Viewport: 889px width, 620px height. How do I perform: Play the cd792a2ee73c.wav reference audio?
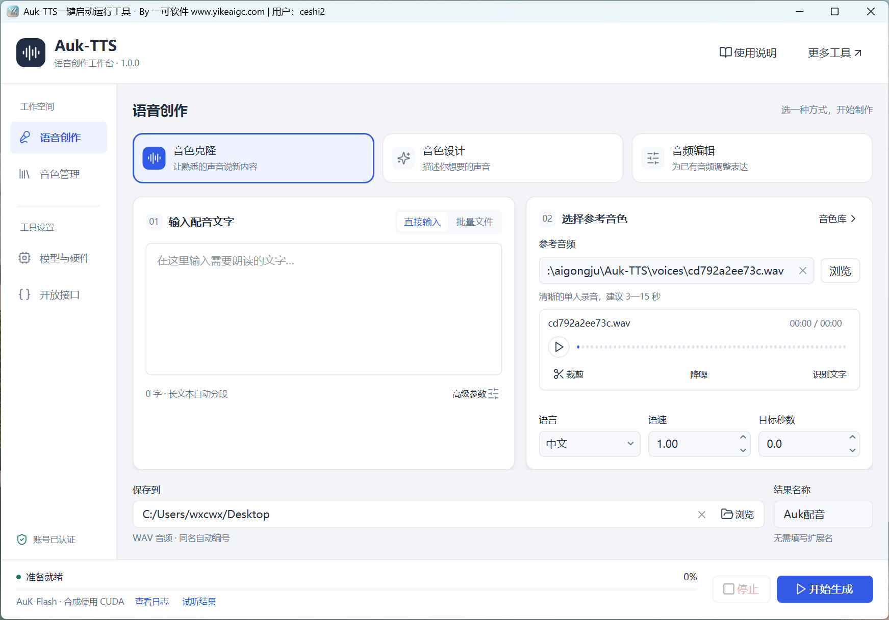[559, 347]
